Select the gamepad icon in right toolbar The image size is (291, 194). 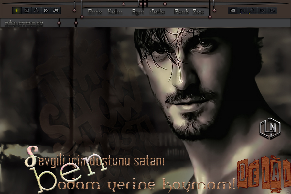click(x=272, y=11)
